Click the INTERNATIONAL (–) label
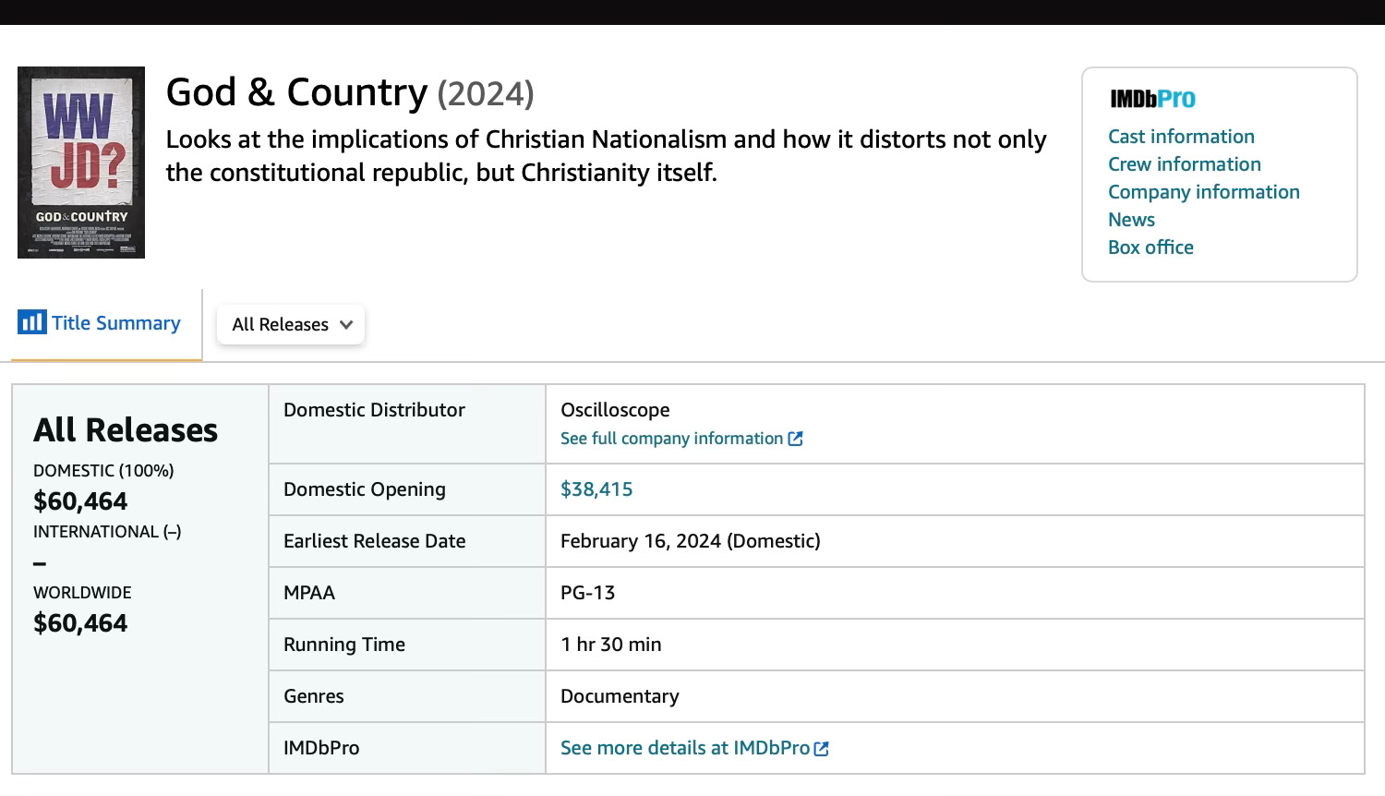Image resolution: width=1385 pixels, height=796 pixels. coord(107,532)
